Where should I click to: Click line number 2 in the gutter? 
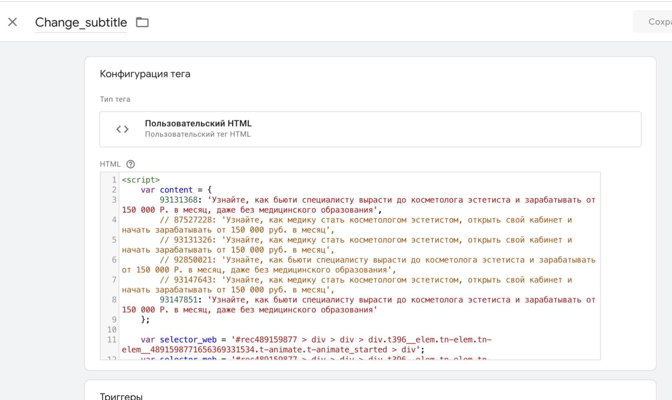point(114,190)
